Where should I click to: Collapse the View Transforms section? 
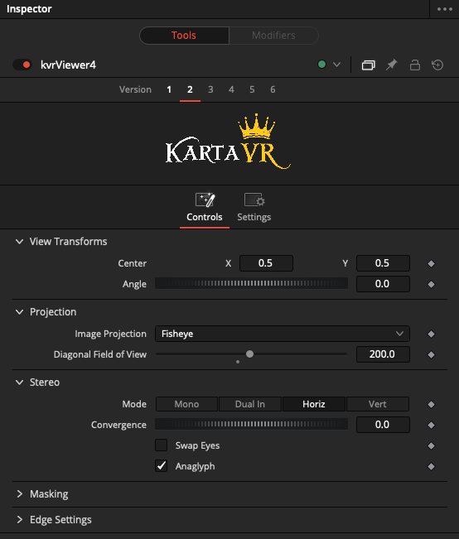[x=20, y=242]
